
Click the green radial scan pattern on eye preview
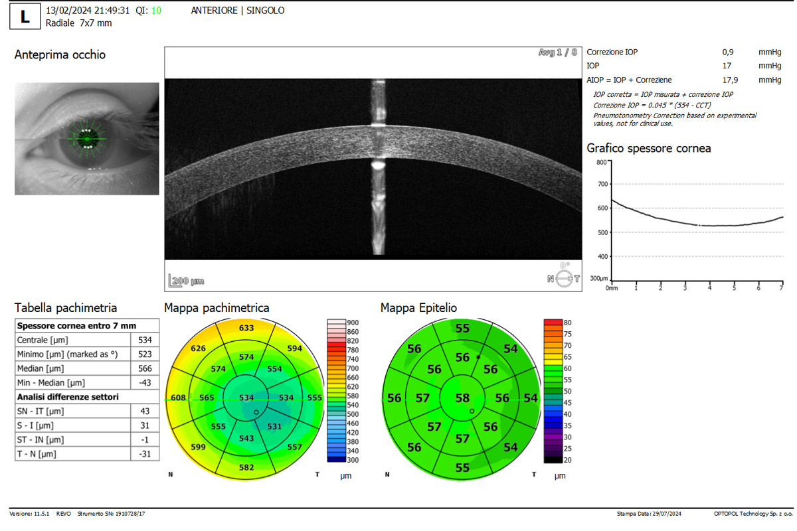coord(87,139)
